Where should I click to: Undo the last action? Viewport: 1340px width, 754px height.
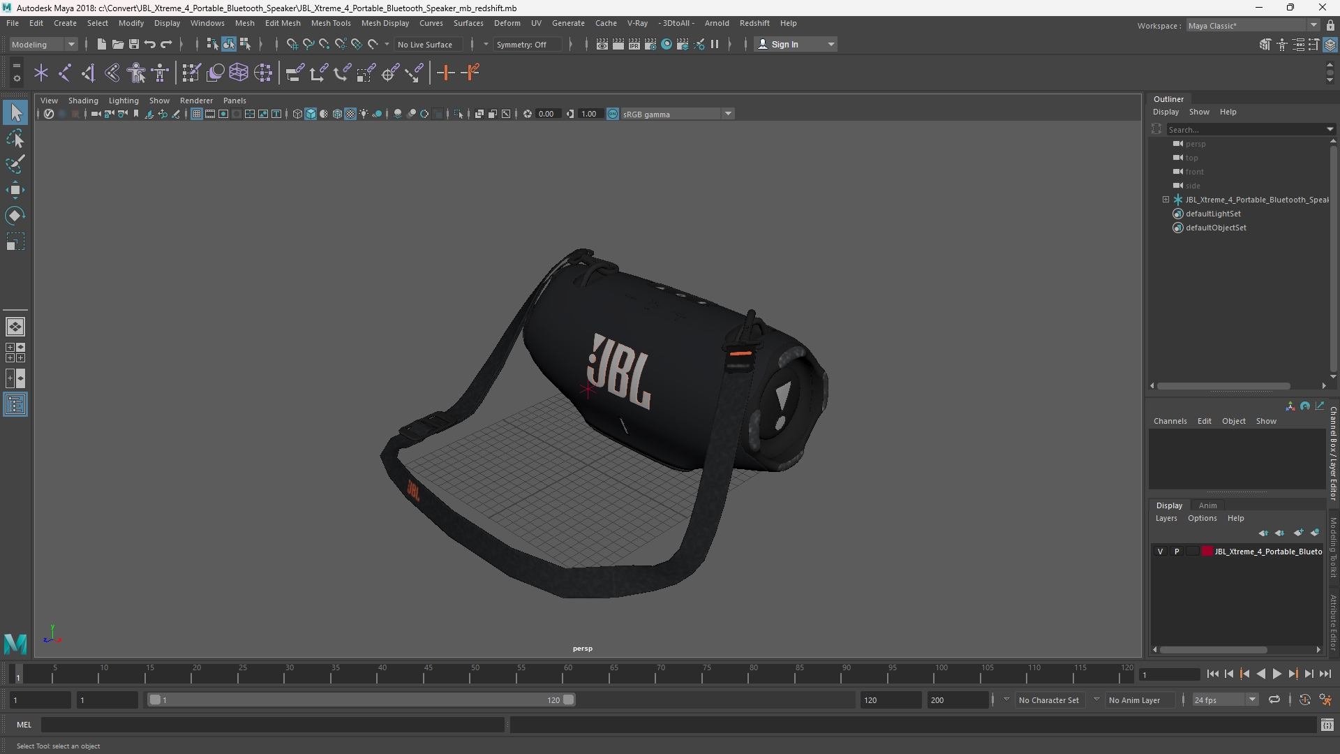[x=150, y=44]
